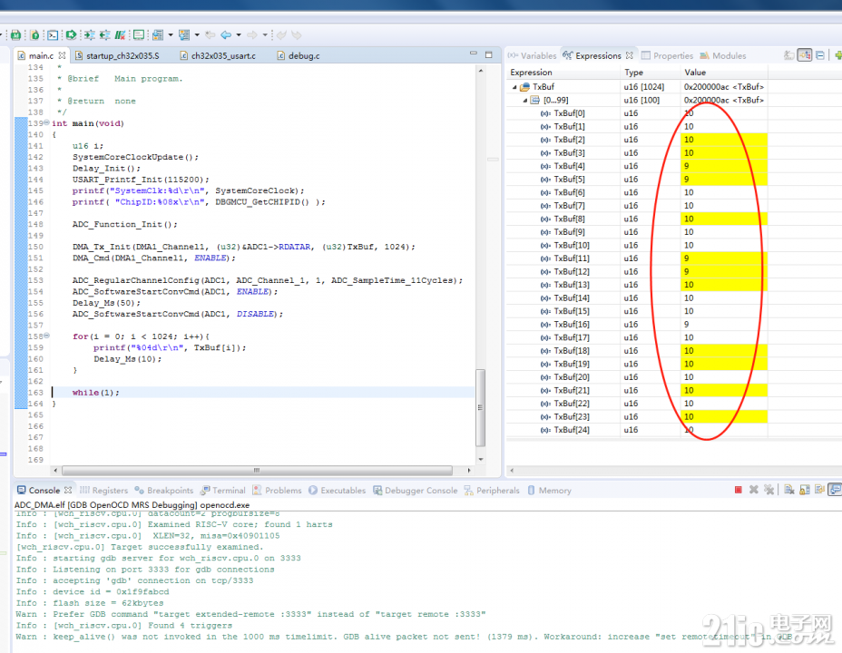Open the debug.c editor tab
This screenshot has height=653, width=842.
[x=299, y=56]
